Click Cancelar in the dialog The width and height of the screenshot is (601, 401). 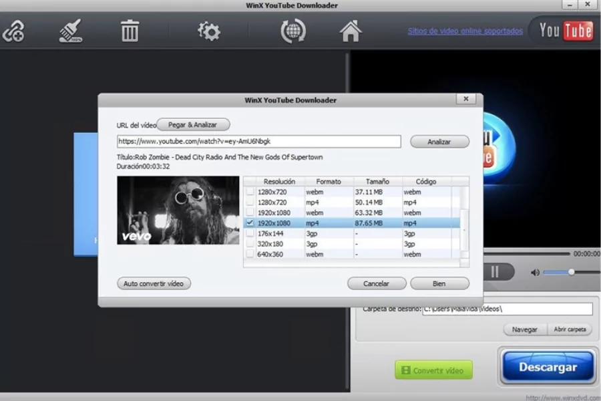tap(377, 283)
